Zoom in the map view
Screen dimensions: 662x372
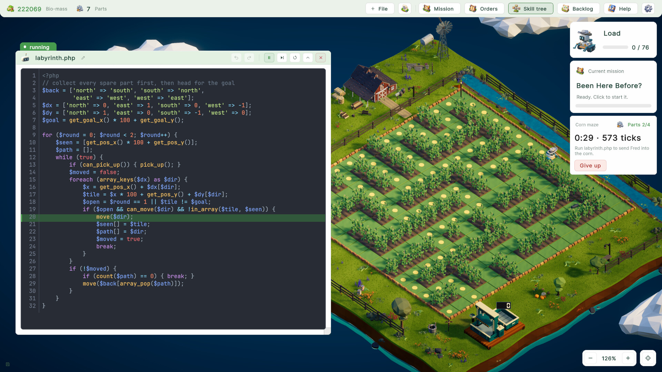[628, 358]
